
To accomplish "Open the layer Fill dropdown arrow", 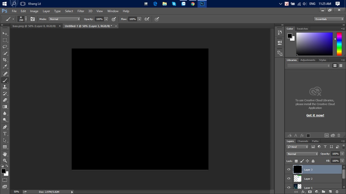I will pos(342,161).
